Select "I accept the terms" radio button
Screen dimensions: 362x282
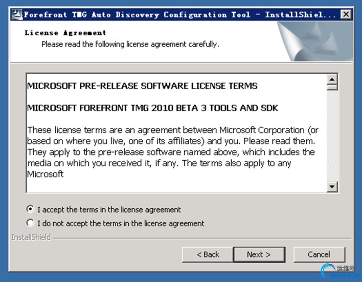click(30, 209)
